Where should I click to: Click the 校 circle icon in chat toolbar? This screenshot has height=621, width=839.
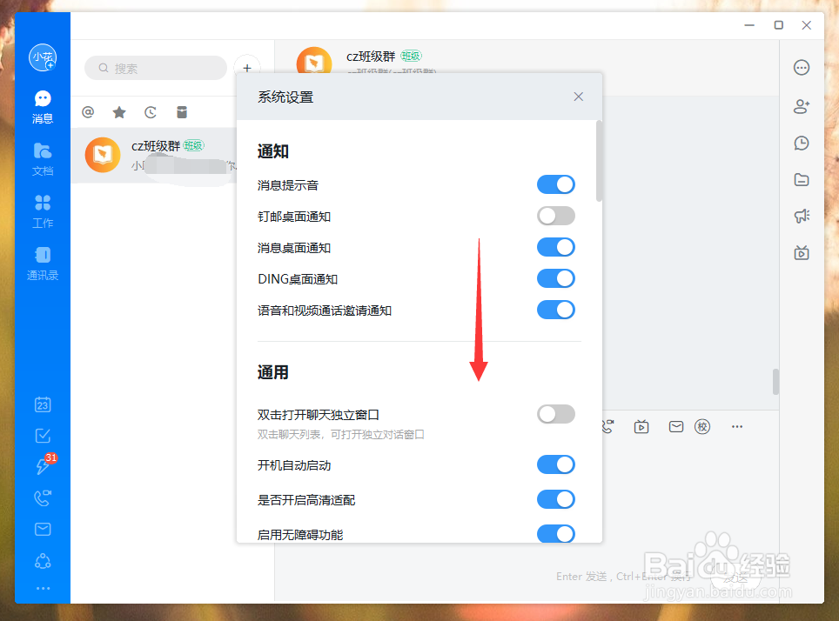[702, 427]
